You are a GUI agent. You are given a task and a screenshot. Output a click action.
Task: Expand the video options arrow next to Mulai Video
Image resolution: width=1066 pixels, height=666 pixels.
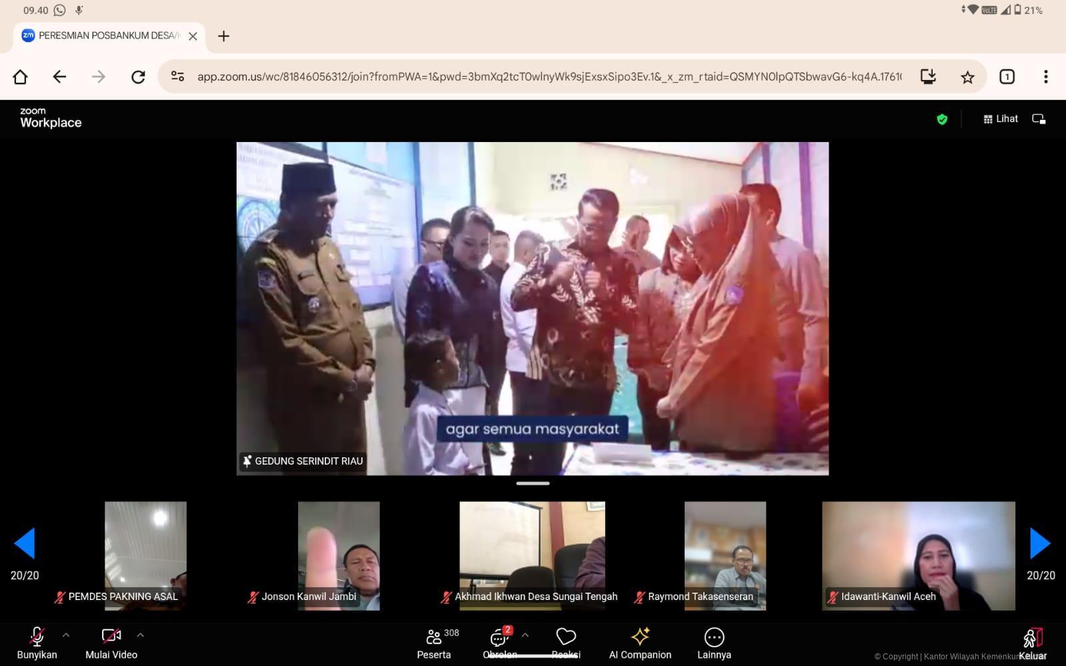pos(141,635)
